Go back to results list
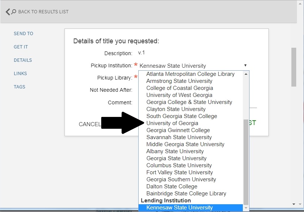Image resolution: width=304 pixels, height=212 pixels. [x=43, y=11]
